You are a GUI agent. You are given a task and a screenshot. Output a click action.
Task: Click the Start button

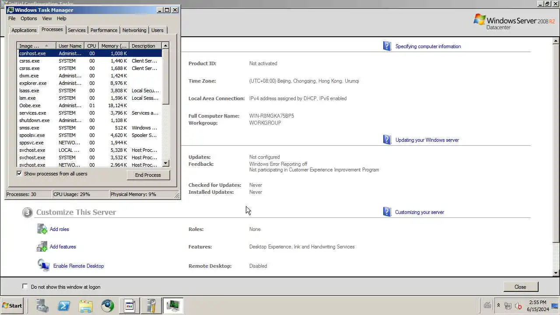pos(12,306)
